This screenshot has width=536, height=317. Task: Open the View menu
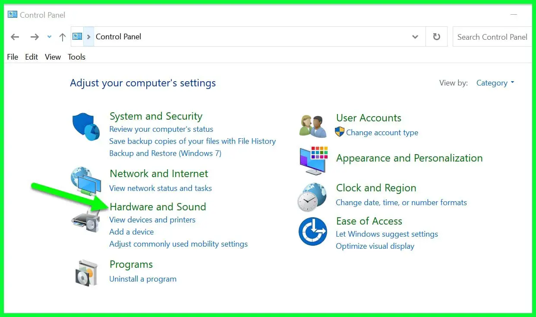click(x=53, y=57)
